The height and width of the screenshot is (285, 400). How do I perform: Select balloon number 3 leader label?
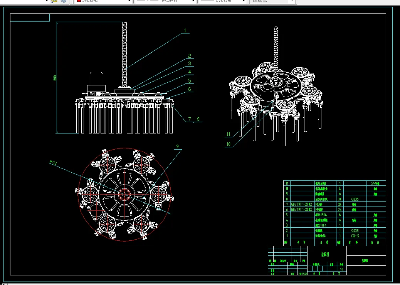pyautogui.click(x=190, y=63)
